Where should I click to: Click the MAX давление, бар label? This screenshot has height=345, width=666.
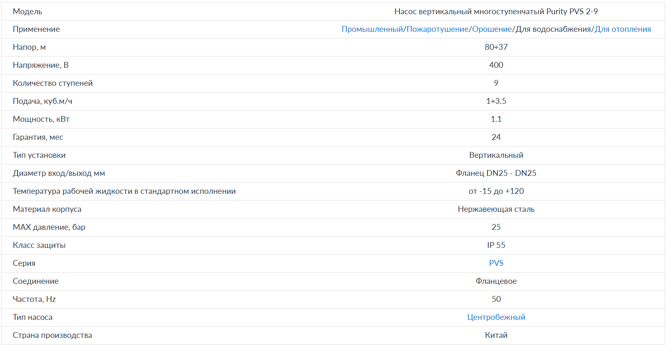(49, 227)
